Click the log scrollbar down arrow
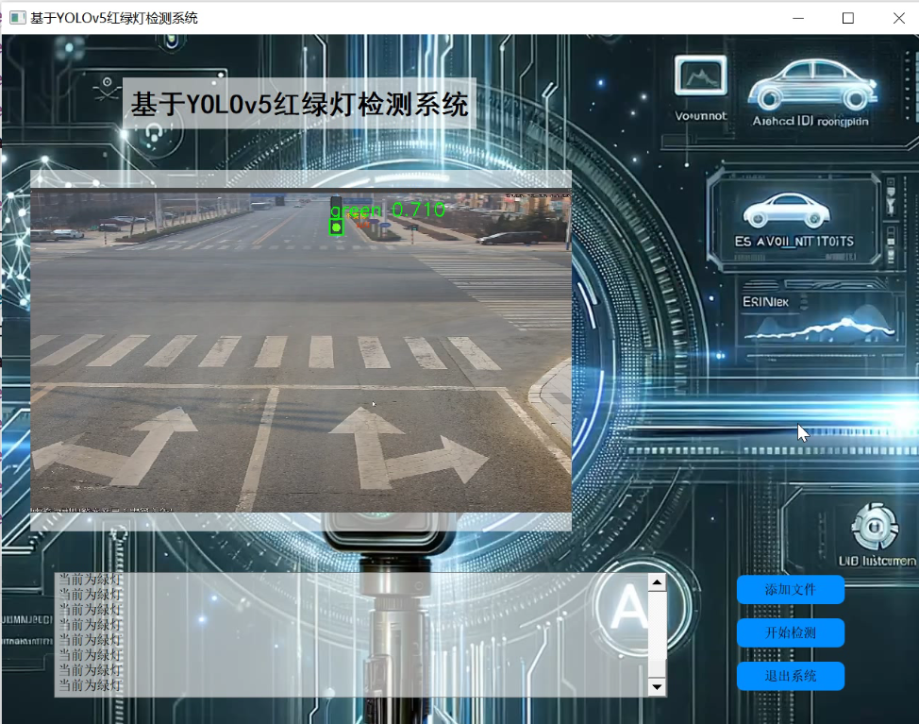This screenshot has height=724, width=919. 657,686
